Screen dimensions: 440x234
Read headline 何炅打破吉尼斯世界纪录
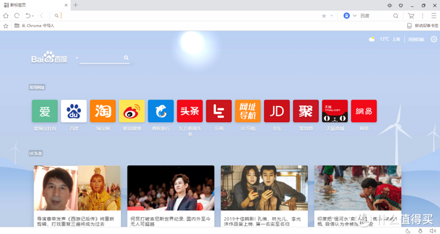pyautogui.click(x=170, y=221)
